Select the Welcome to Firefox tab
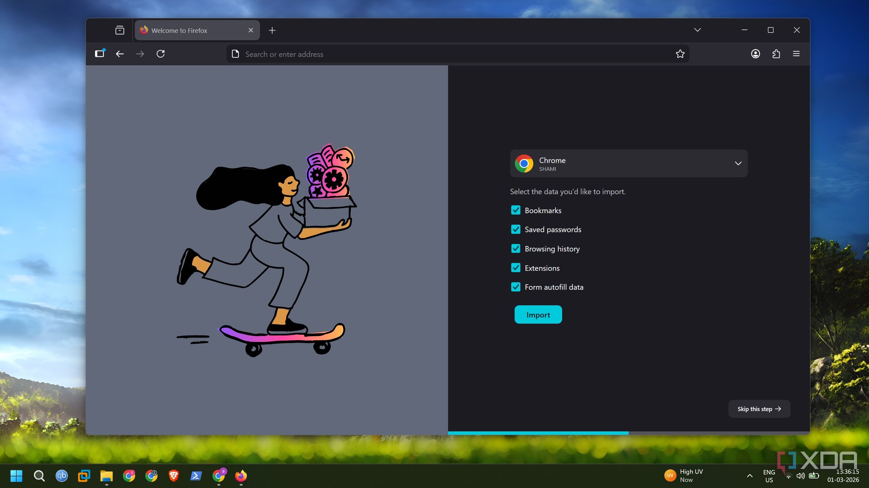869x488 pixels. (x=190, y=30)
